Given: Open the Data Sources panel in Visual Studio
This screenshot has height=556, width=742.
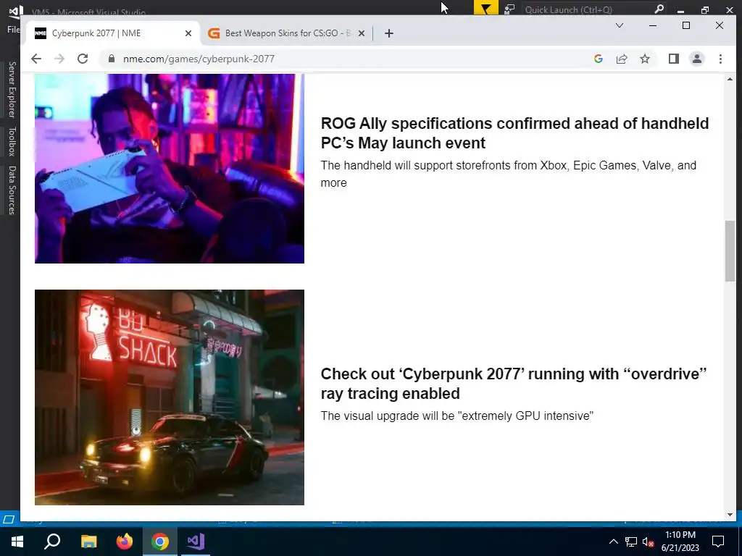Looking at the screenshot, I should (12, 190).
